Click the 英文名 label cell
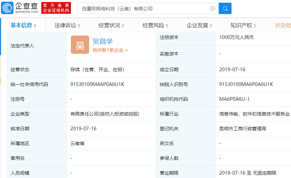 point(186,143)
